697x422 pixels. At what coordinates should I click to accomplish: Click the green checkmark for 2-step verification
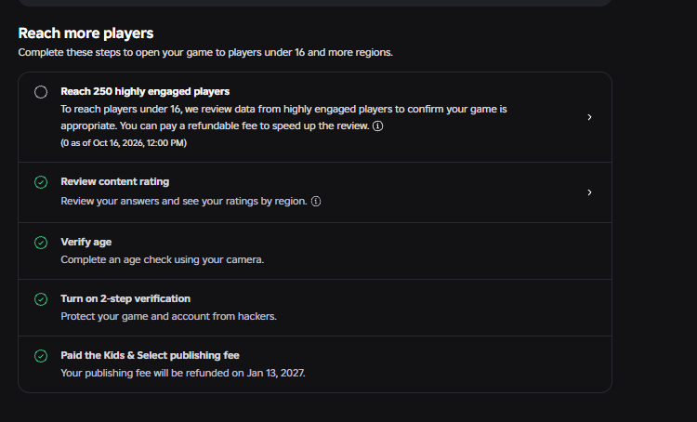41,299
